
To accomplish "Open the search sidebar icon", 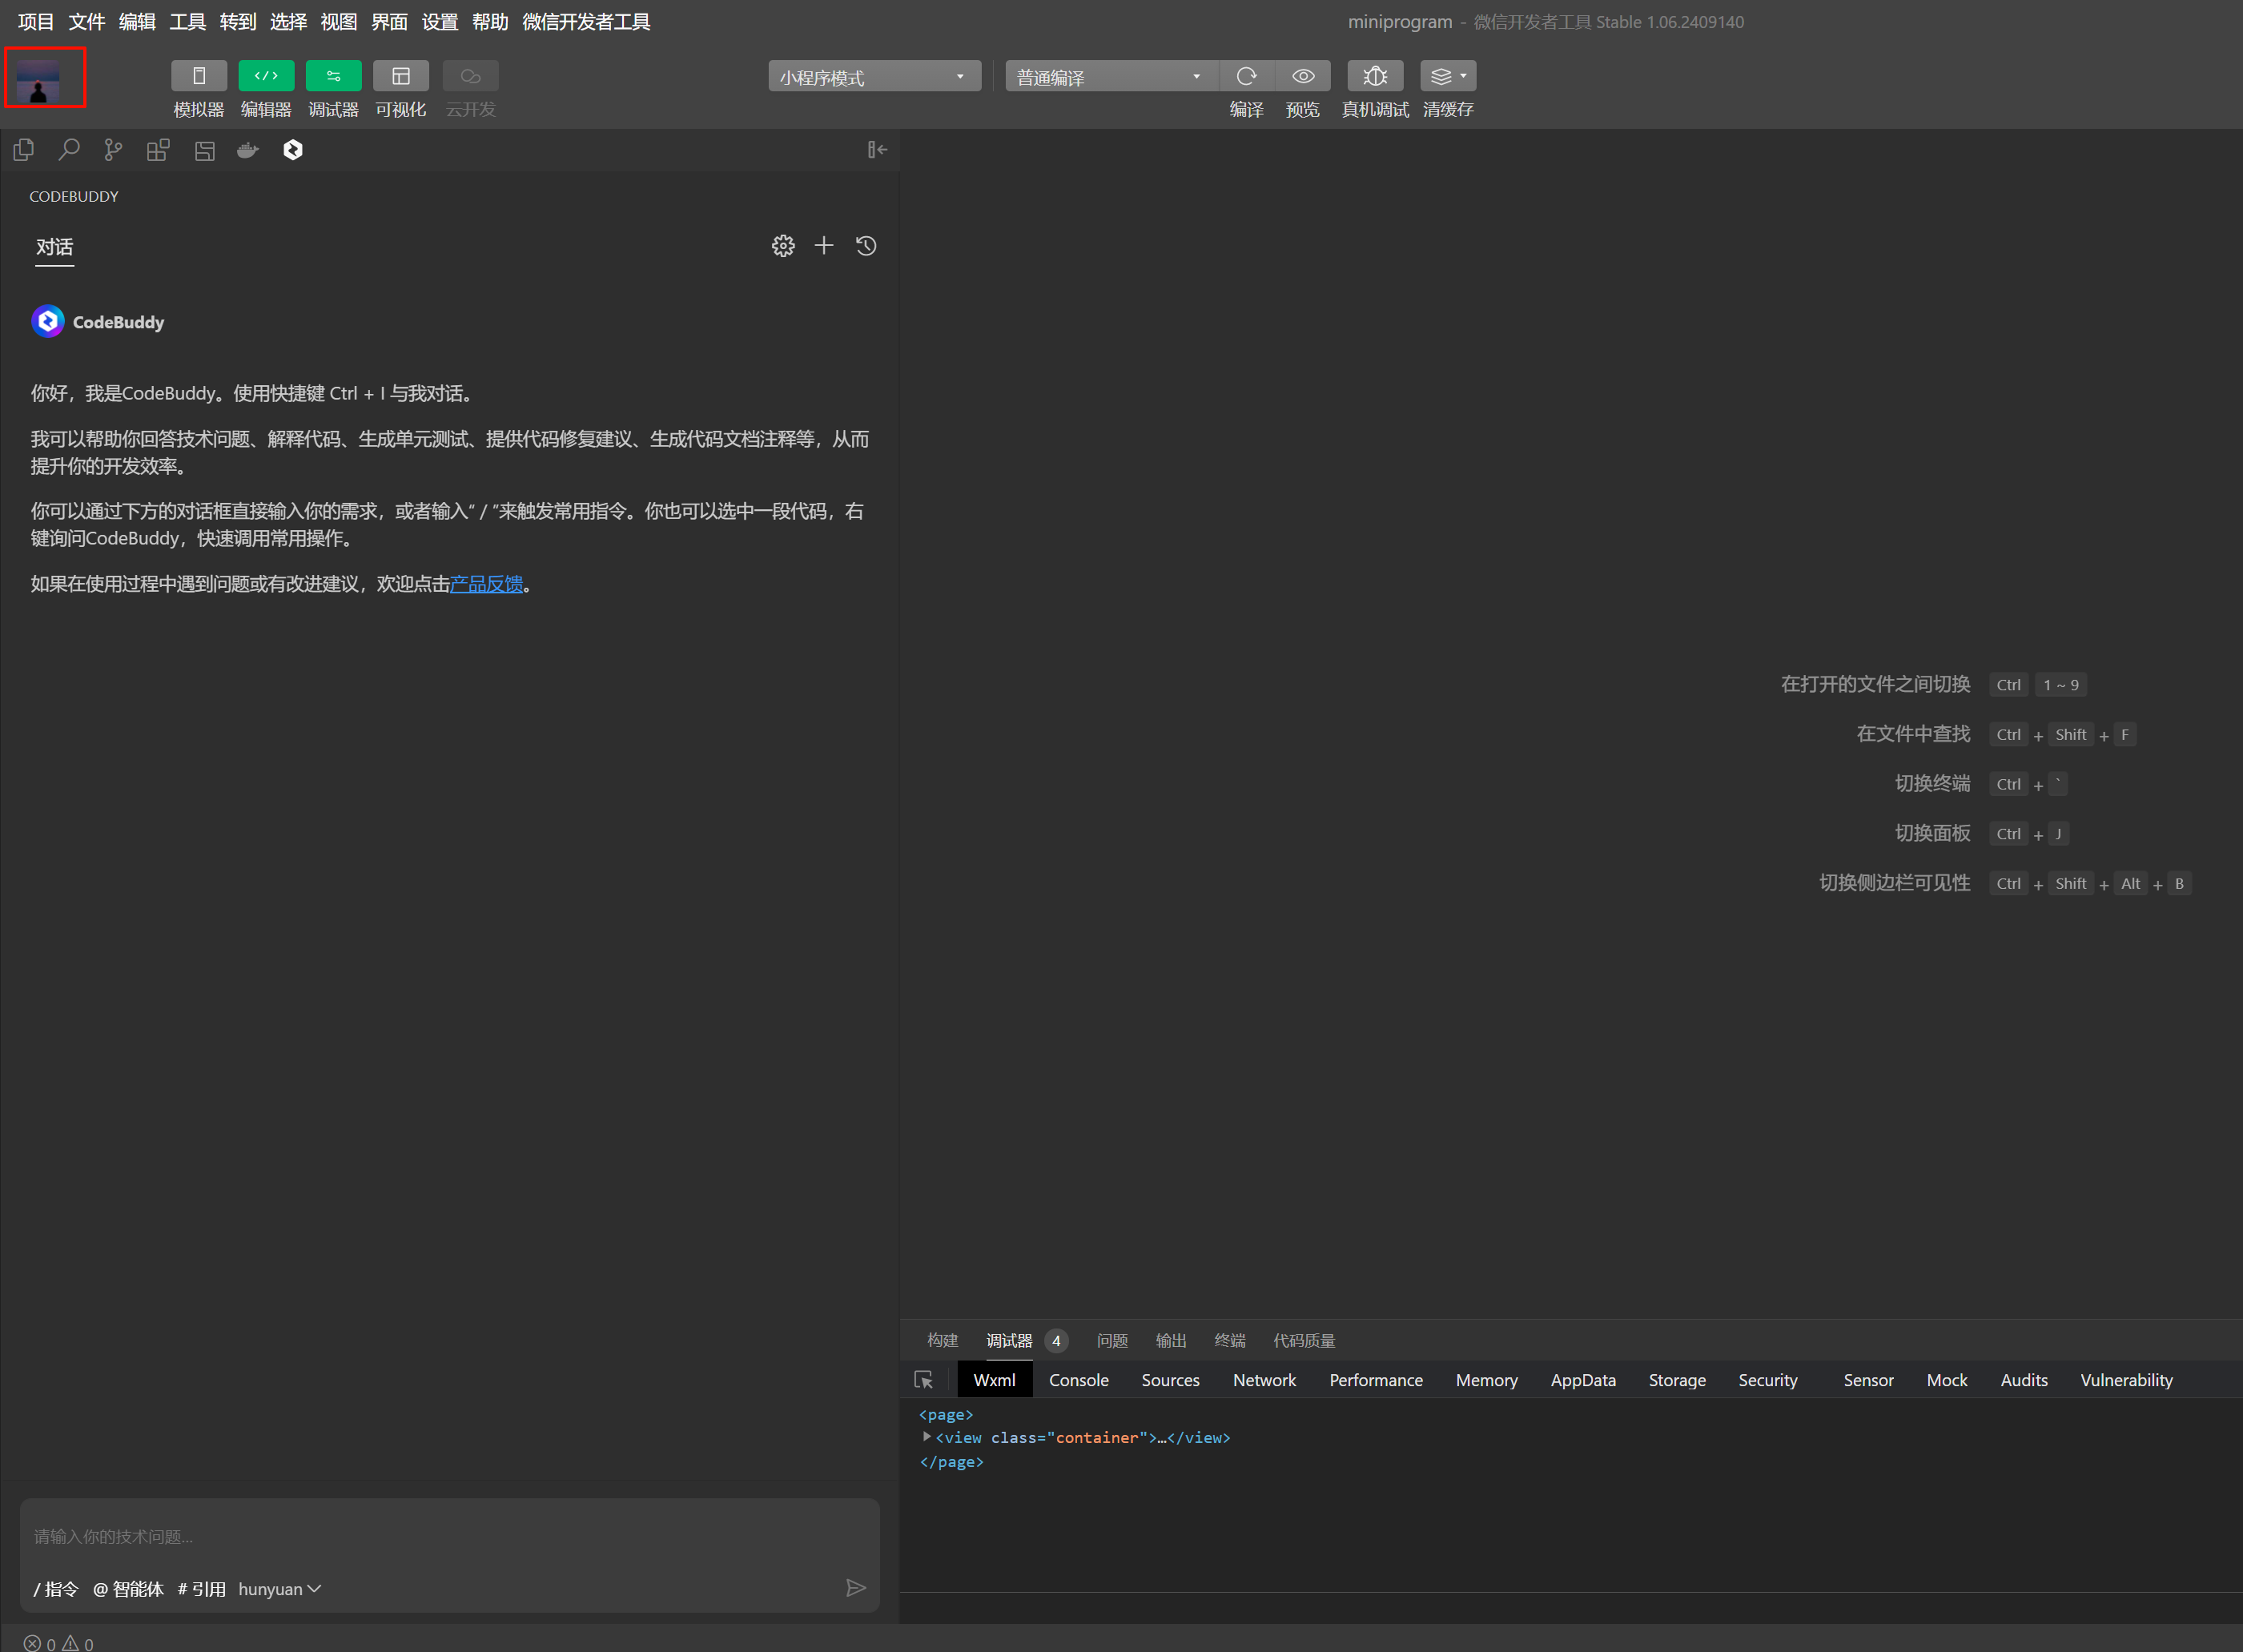I will pyautogui.click(x=69, y=150).
